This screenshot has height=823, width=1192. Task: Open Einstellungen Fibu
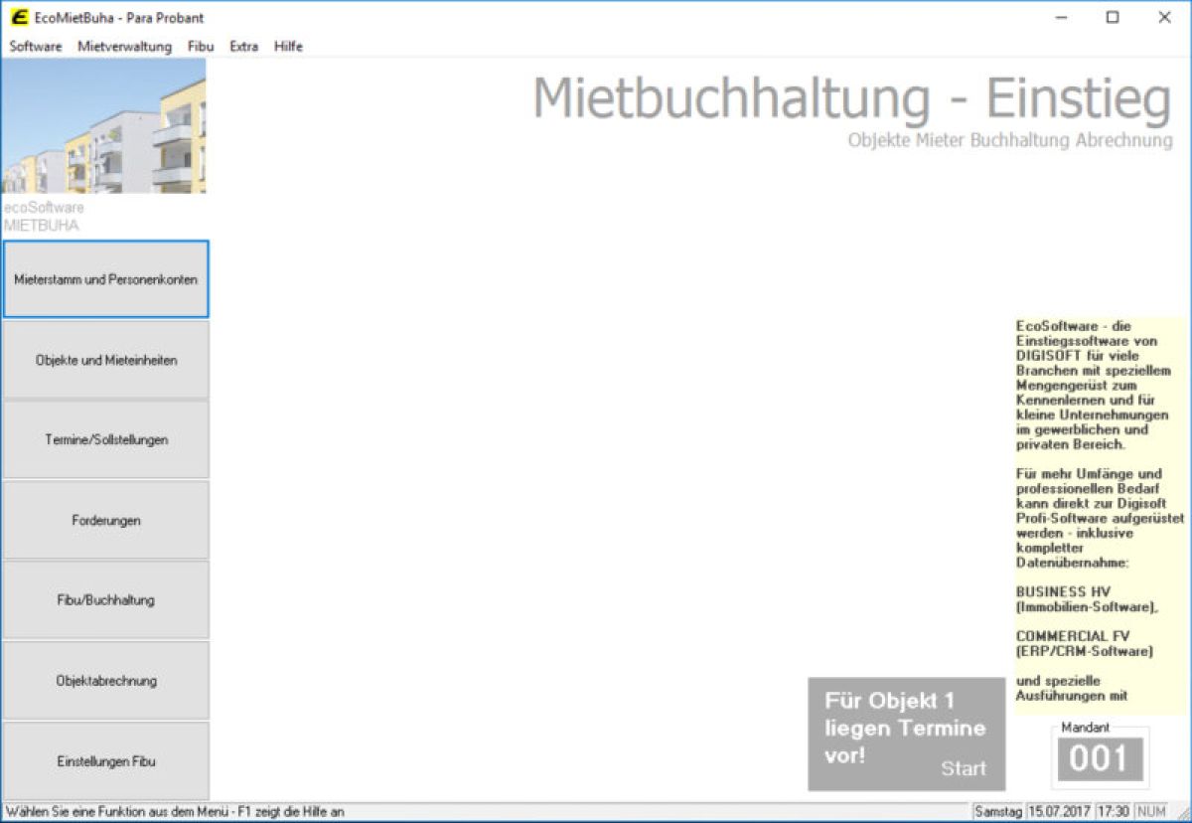[x=105, y=761]
